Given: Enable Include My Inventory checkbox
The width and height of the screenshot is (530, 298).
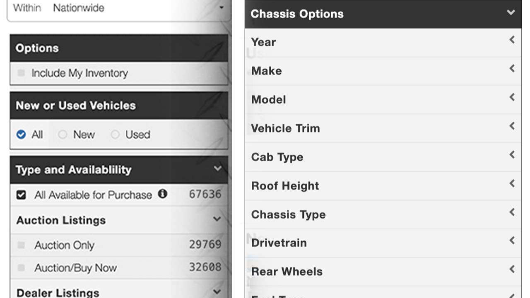Looking at the screenshot, I should coord(21,73).
